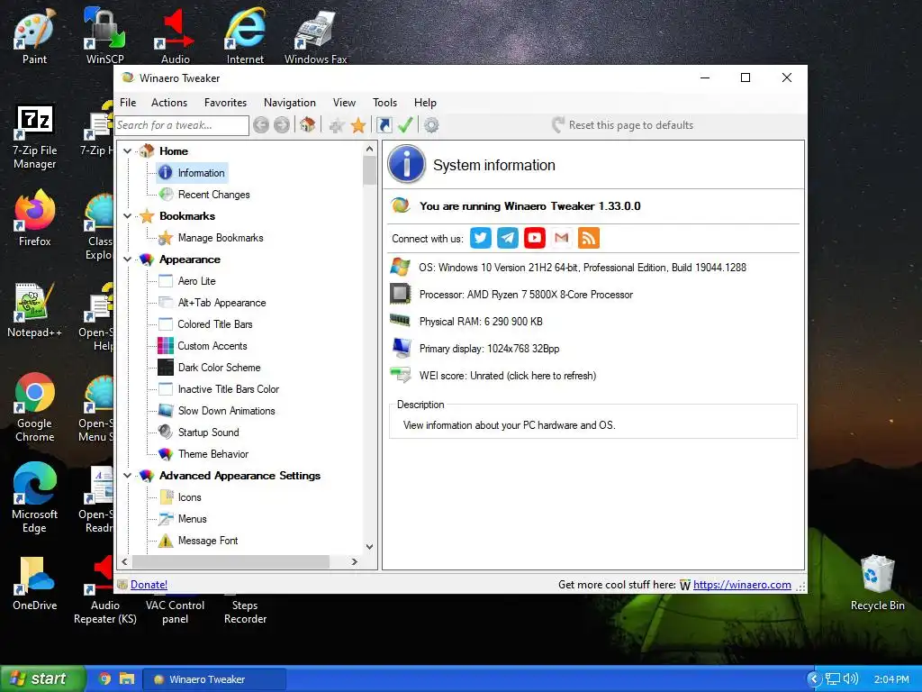Open the Favorites menu
The image size is (922, 692).
pos(225,103)
